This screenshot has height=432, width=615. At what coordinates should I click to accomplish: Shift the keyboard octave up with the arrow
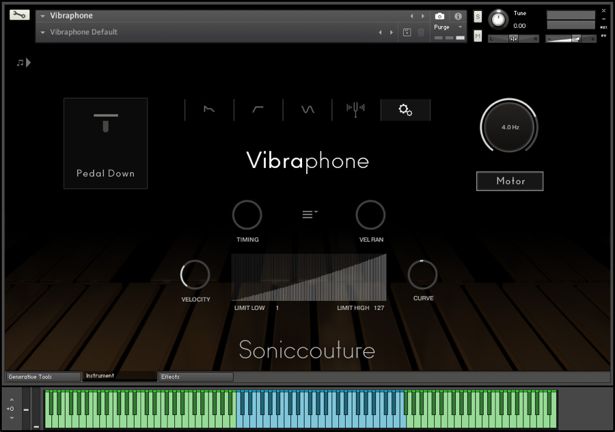[x=12, y=399]
